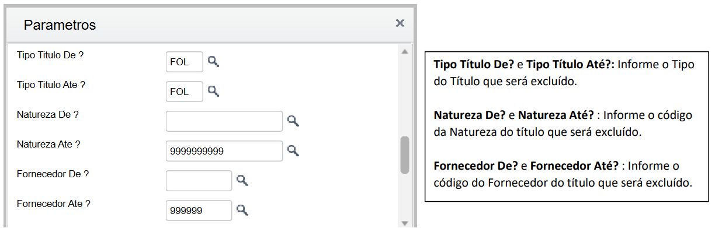Click the scrollbar down arrow in Parametros
This screenshot has height=228, width=715.
pyautogui.click(x=404, y=223)
